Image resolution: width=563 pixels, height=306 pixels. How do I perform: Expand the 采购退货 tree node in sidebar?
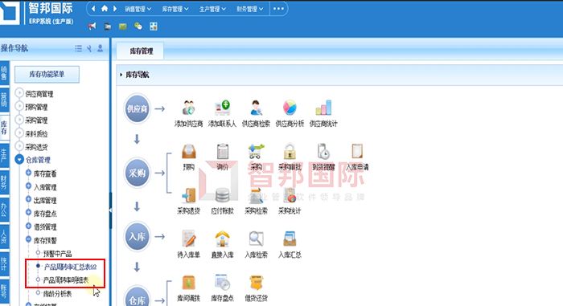[x=19, y=146]
